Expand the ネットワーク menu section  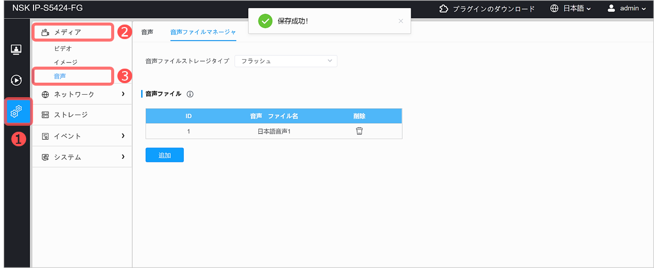[83, 94]
